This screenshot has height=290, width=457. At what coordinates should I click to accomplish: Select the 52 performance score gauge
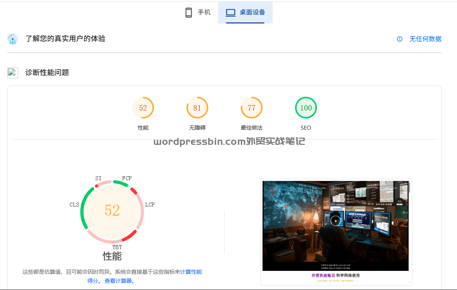143,108
